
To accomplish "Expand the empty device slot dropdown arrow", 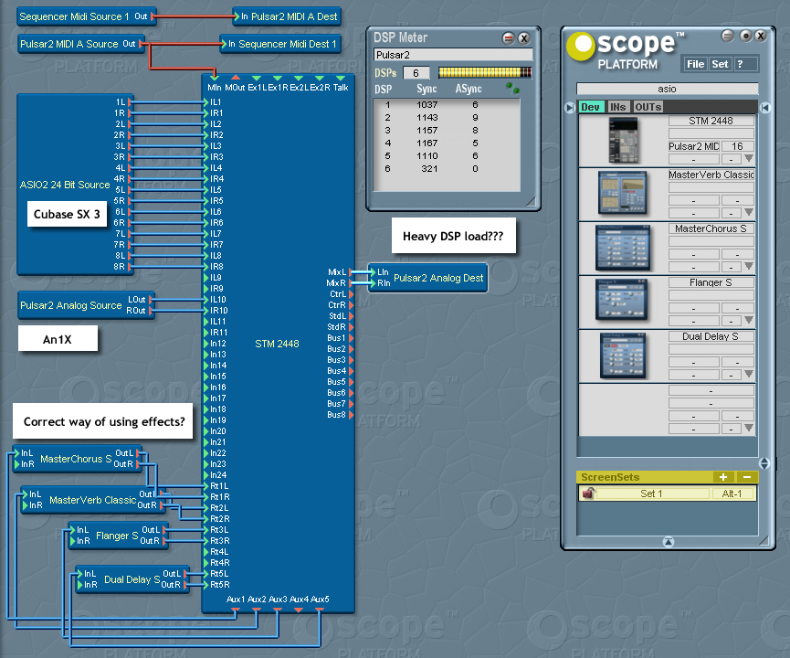I will click(x=749, y=428).
